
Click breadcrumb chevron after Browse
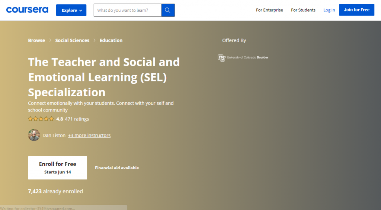(x=50, y=40)
